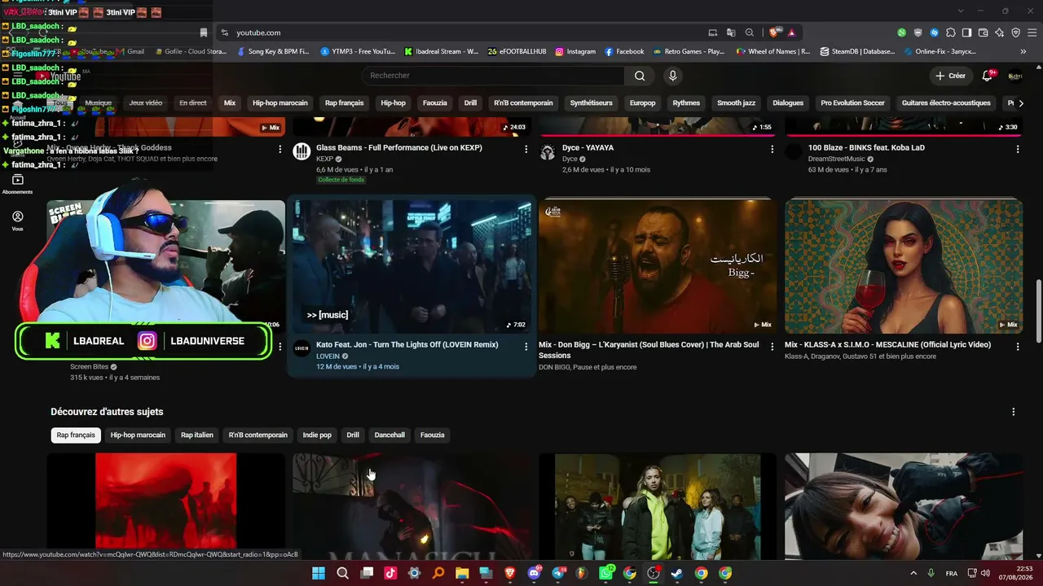1043x586 pixels.
Task: Open the YouTube account avatar menu
Action: click(x=1015, y=76)
